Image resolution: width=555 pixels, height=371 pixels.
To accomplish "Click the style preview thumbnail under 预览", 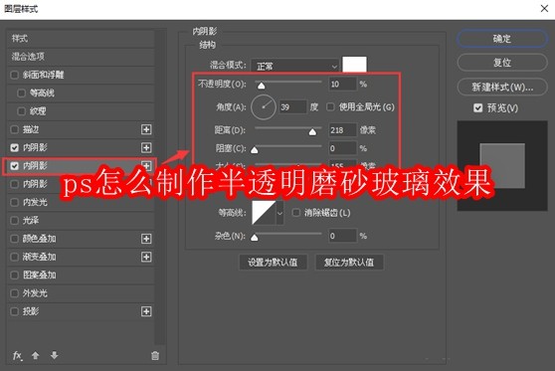I will point(502,166).
